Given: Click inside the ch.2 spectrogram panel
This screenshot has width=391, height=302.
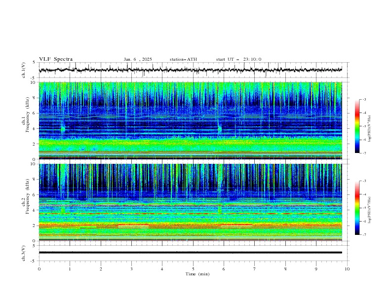Looking at the screenshot, I should point(190,202).
